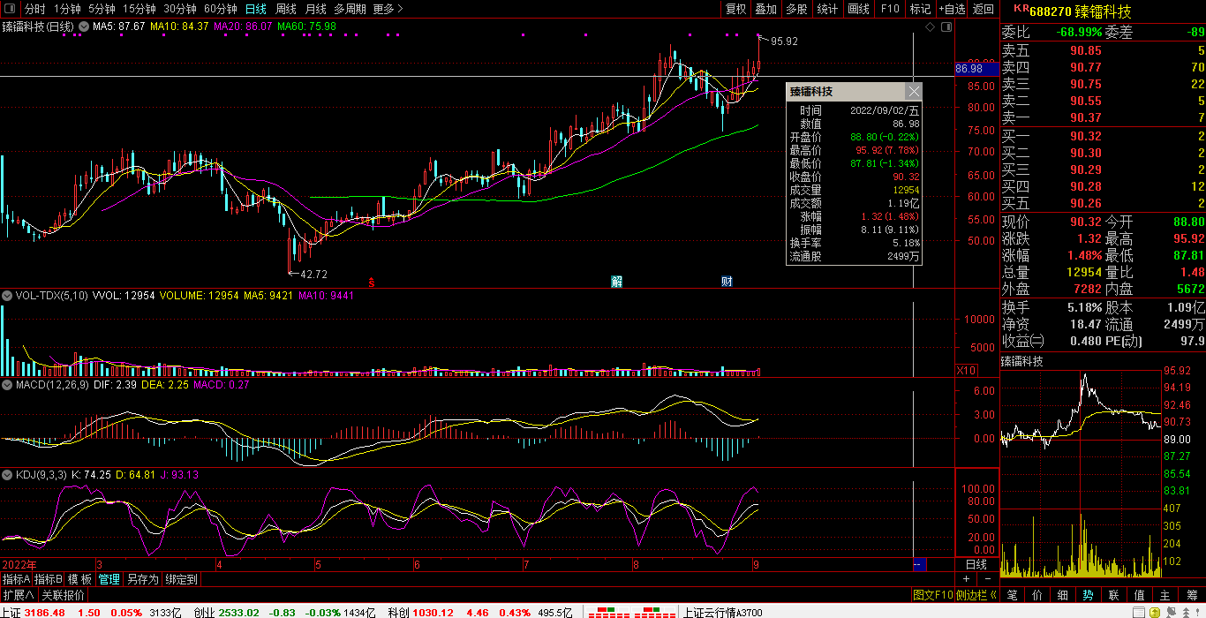Click the X10 volume scale toggle
The width and height of the screenshot is (1206, 618).
point(967,371)
